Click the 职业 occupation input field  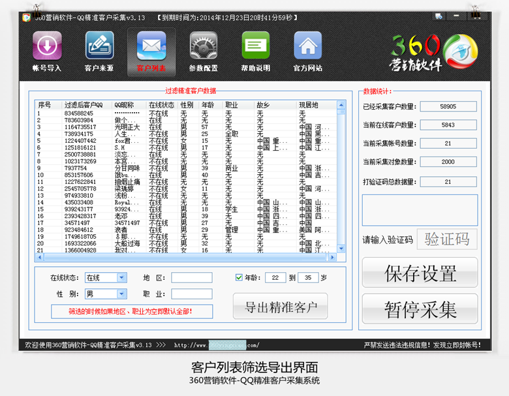point(192,294)
